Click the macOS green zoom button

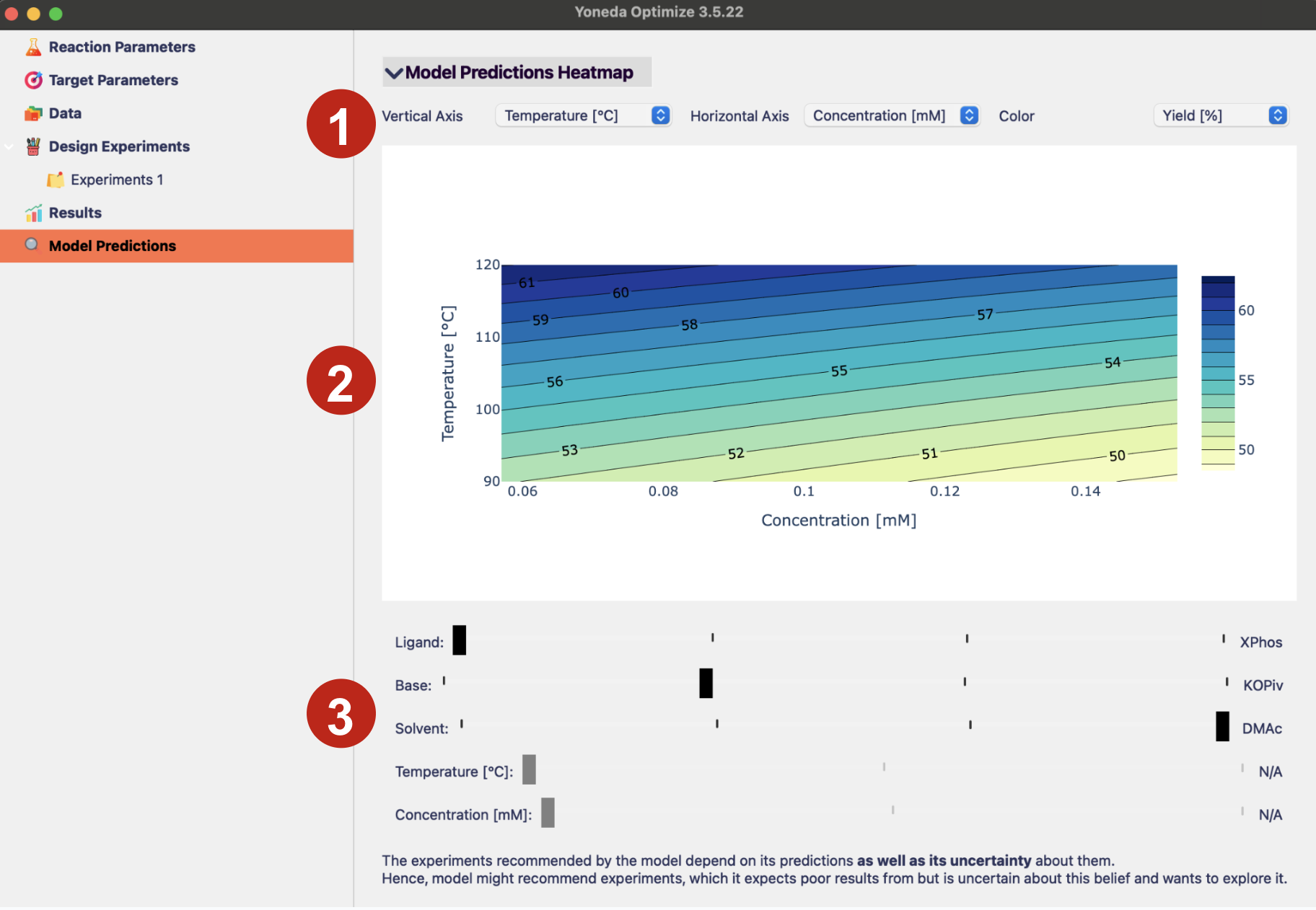[56, 14]
